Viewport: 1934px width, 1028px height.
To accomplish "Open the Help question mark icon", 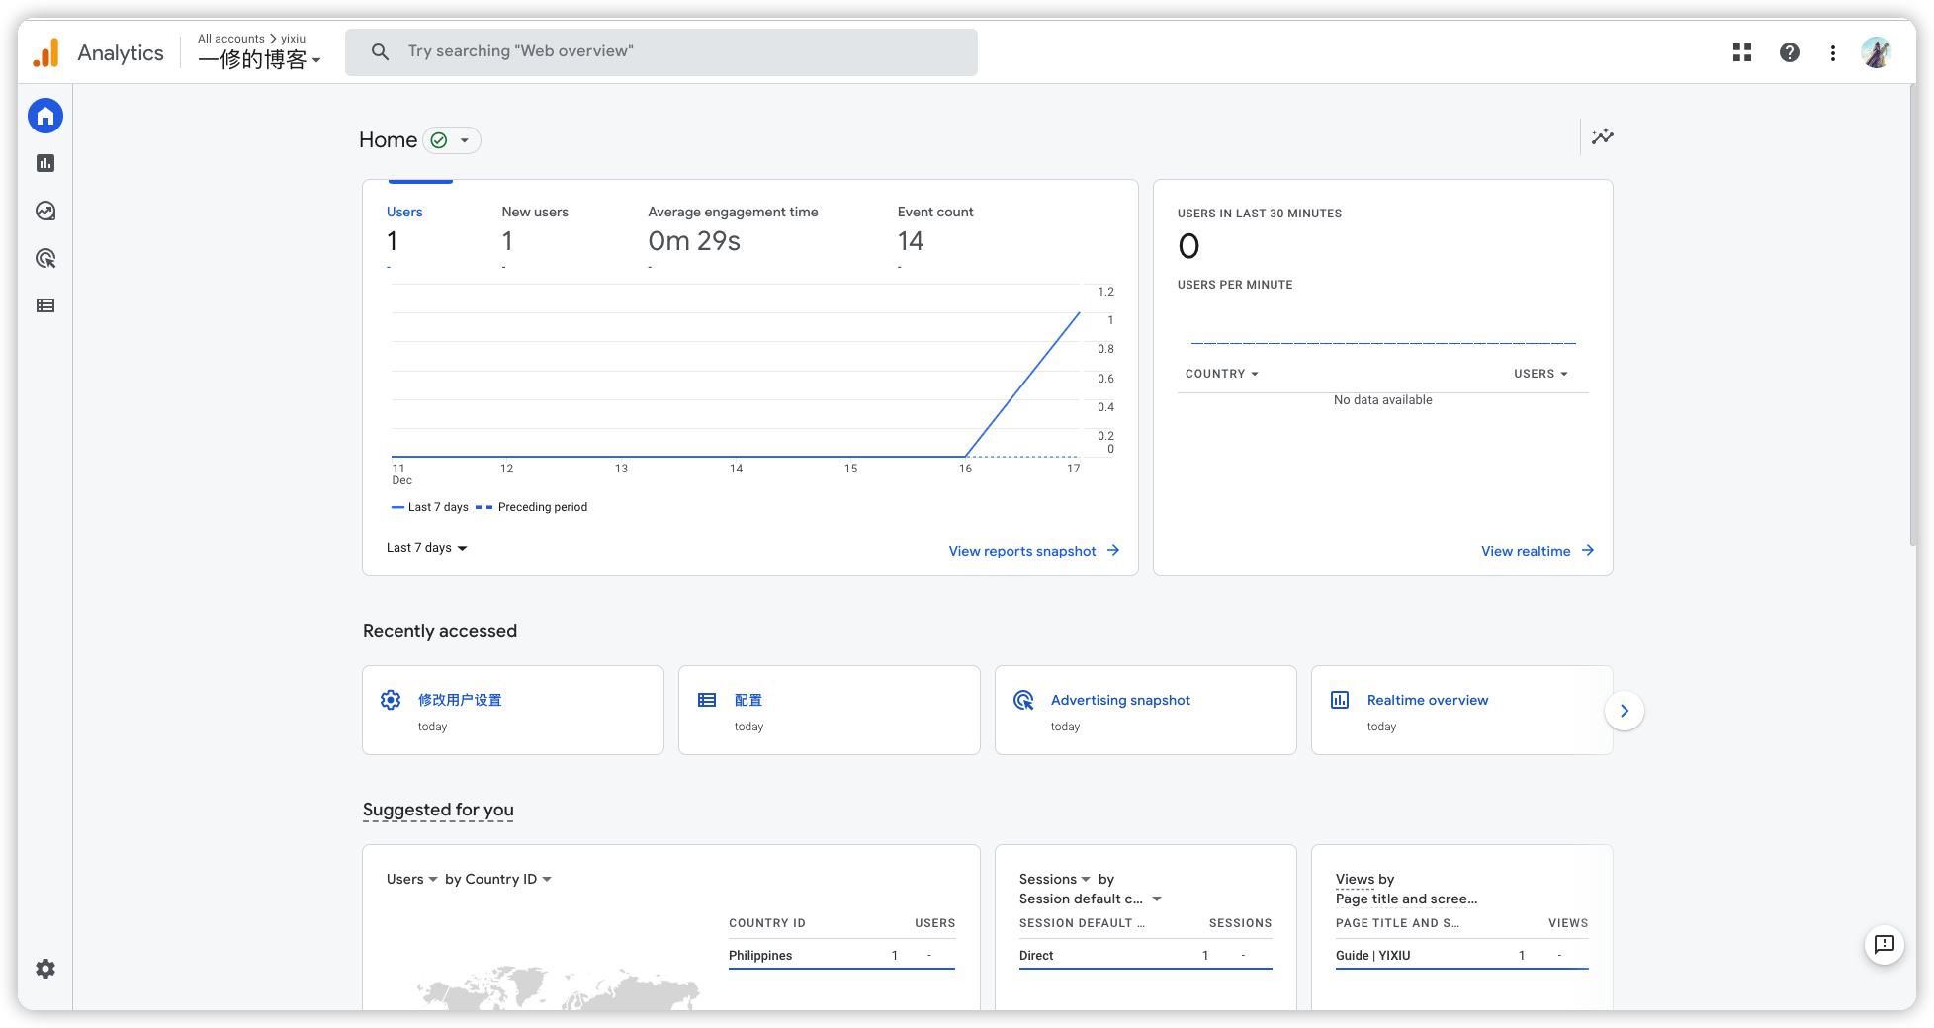I will coord(1790,52).
